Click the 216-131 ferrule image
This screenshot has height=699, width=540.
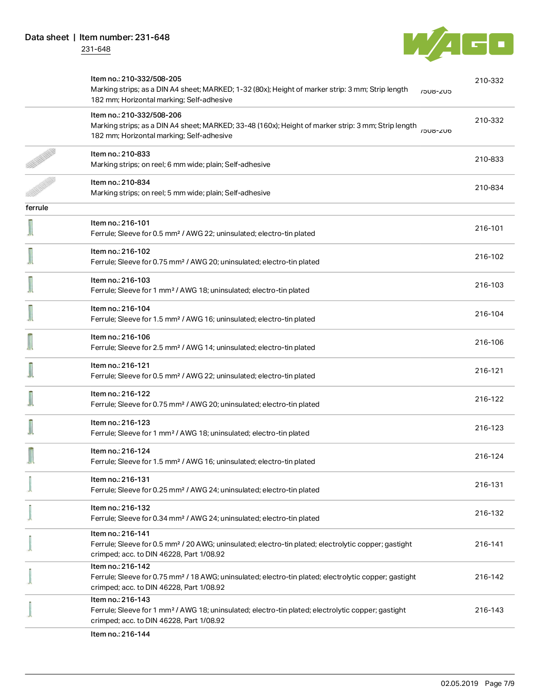pyautogui.click(x=30, y=484)
